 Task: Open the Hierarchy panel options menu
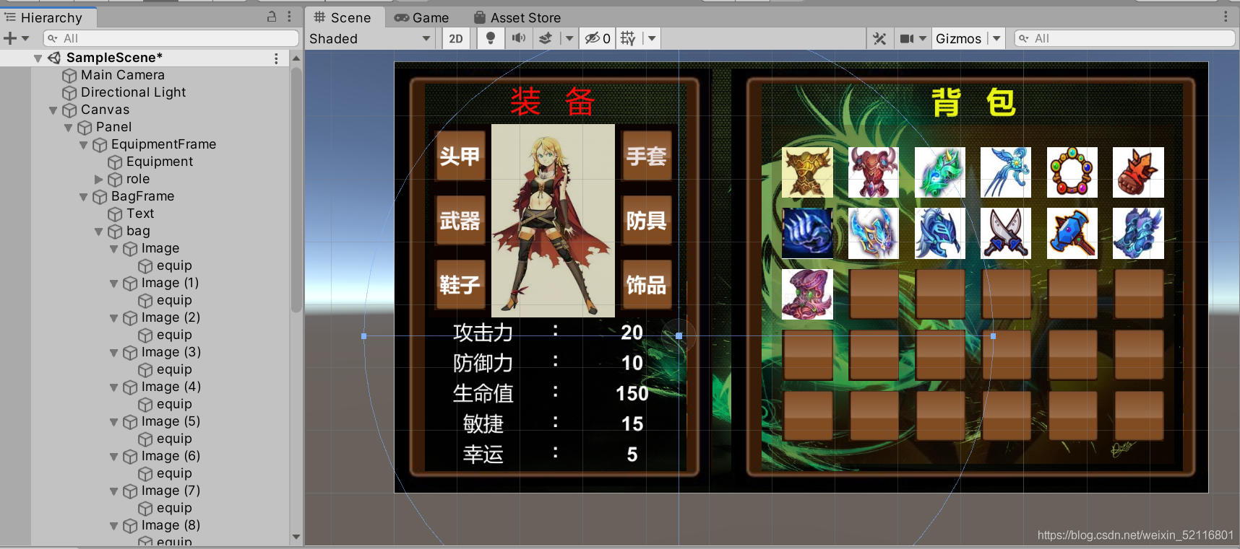(x=289, y=17)
